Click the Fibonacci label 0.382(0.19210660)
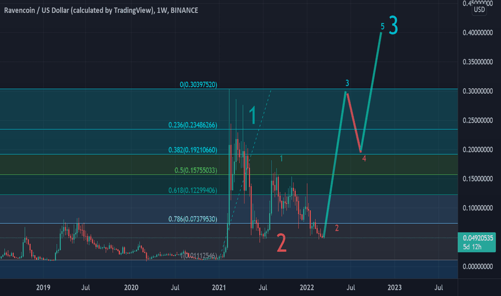This screenshot has width=501, height=296. pos(192,150)
